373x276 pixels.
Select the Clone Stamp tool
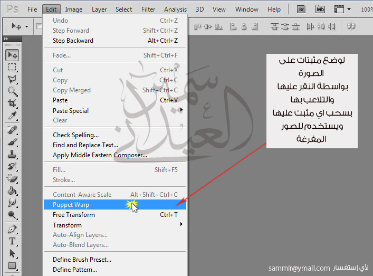pyautogui.click(x=12, y=154)
